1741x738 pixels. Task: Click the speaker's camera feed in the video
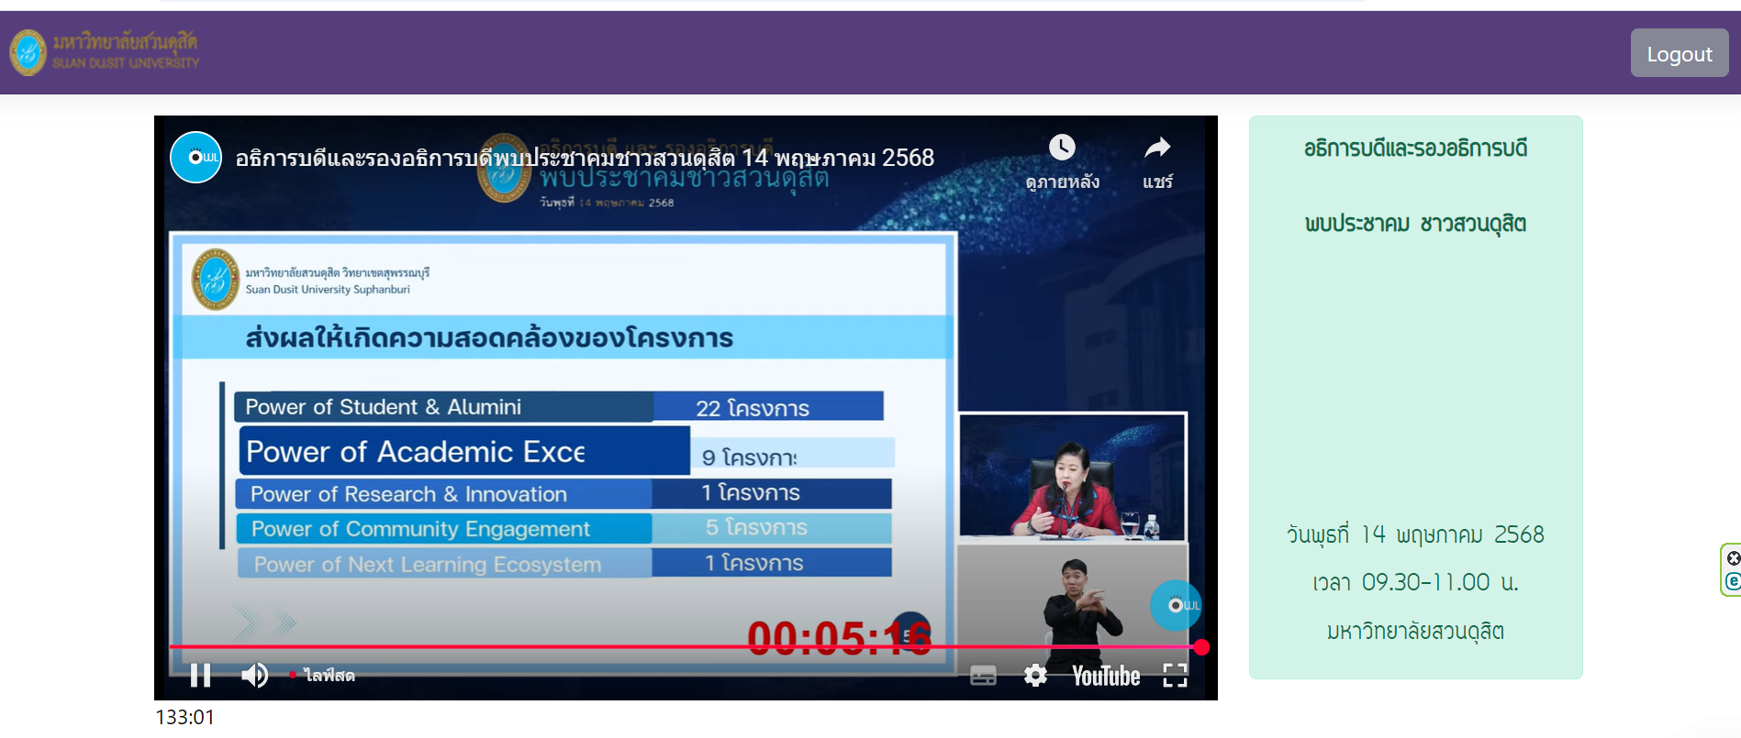(x=1072, y=477)
